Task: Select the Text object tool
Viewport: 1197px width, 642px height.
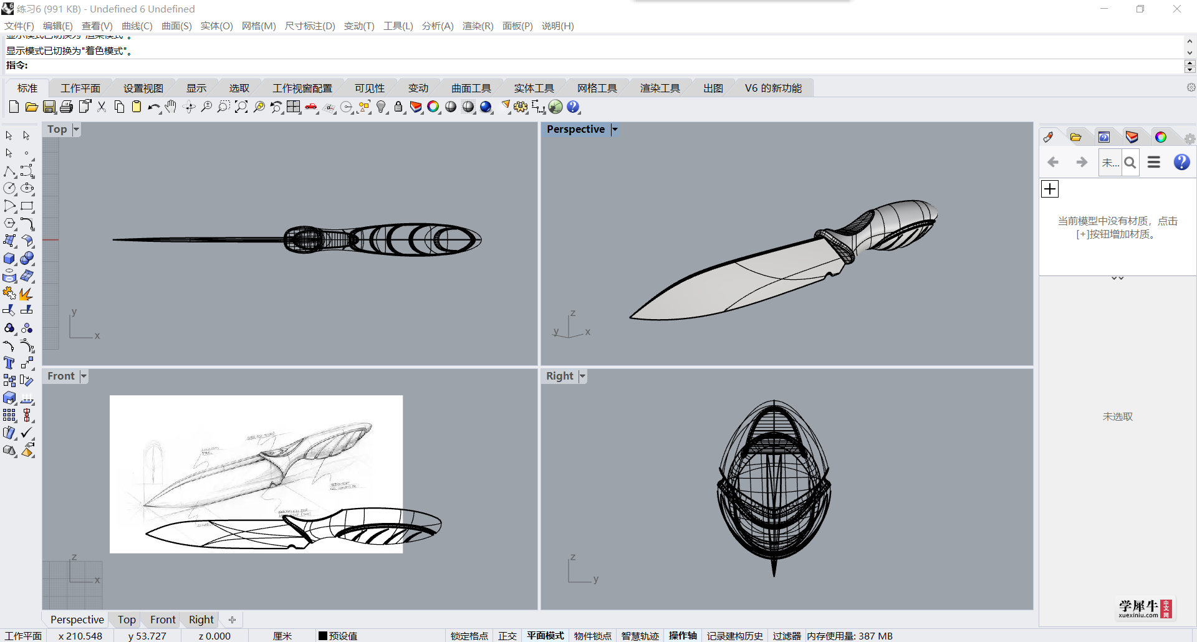Action: 9,363
